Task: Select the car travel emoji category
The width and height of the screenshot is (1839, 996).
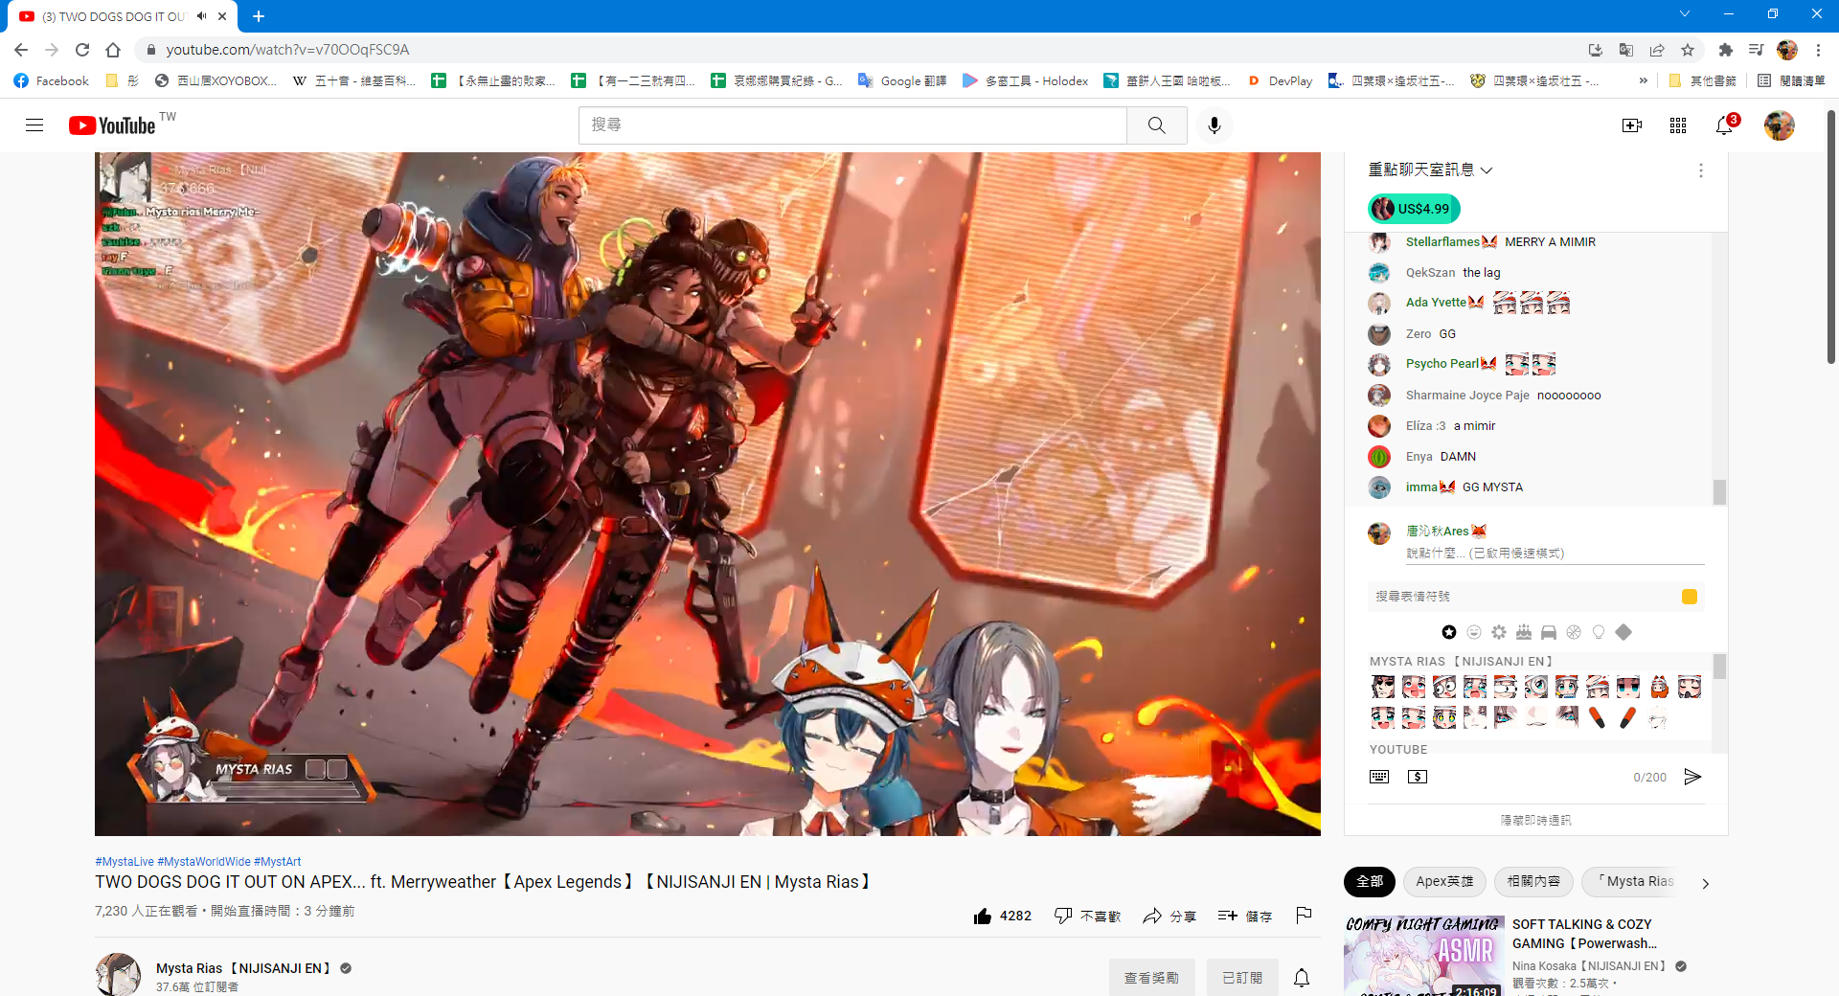Action: pyautogui.click(x=1549, y=632)
